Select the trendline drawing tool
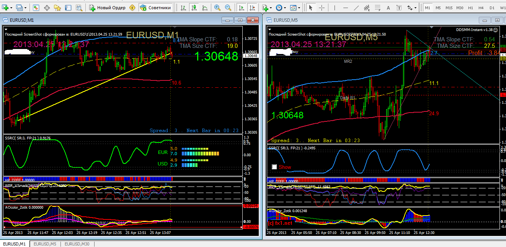Viewport: 506px width, 247px height. click(356, 7)
